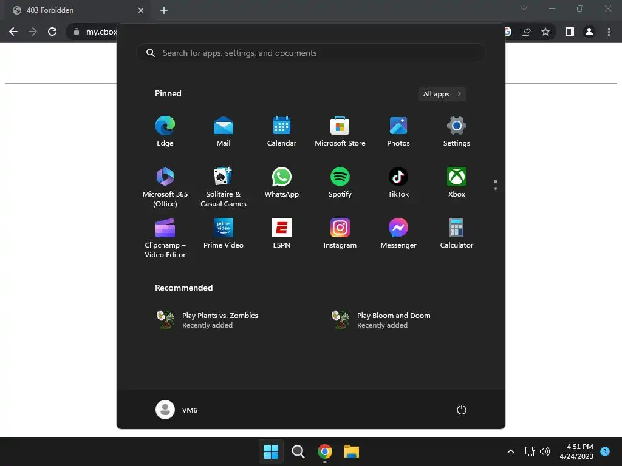This screenshot has width=622, height=466.
Task: Open the volume tray icon
Action: [545, 451]
